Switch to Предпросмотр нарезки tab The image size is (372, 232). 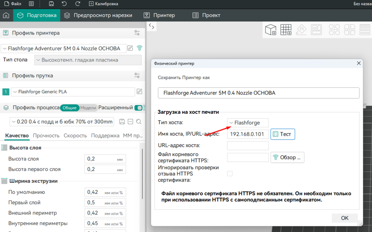pyautogui.click(x=98, y=15)
